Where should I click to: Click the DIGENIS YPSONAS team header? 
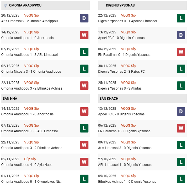tap(120, 5)
